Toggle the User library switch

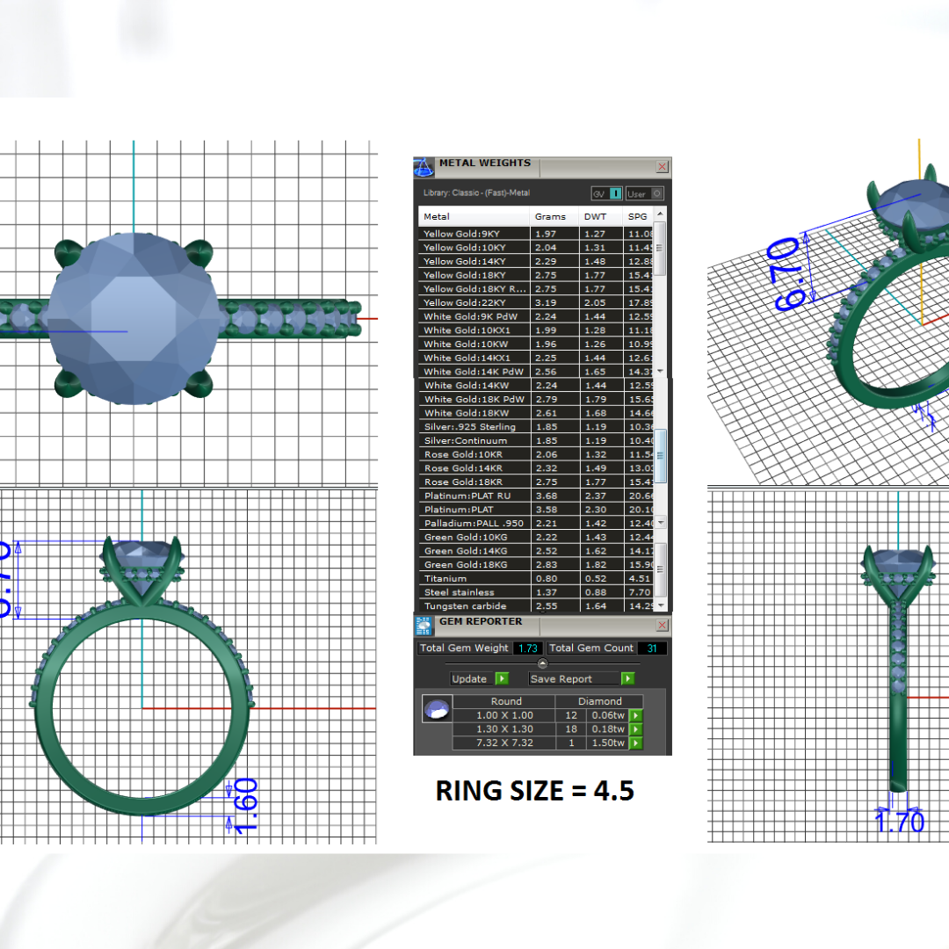(x=644, y=194)
